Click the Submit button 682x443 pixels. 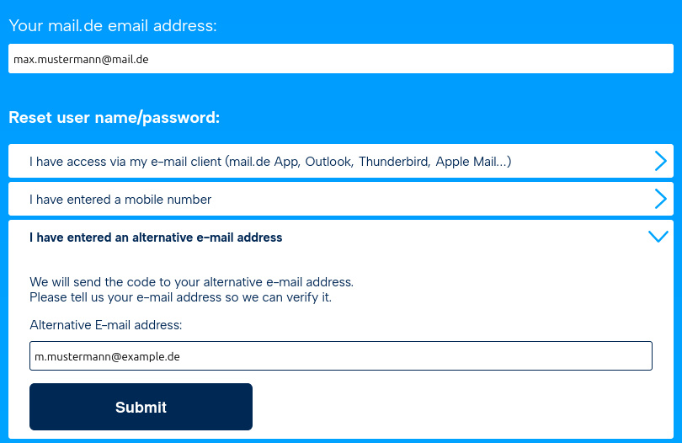[x=141, y=407]
